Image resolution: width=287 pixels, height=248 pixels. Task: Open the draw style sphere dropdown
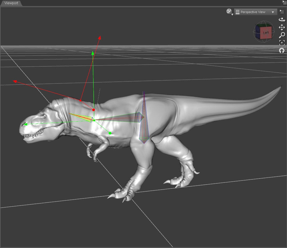[229, 12]
